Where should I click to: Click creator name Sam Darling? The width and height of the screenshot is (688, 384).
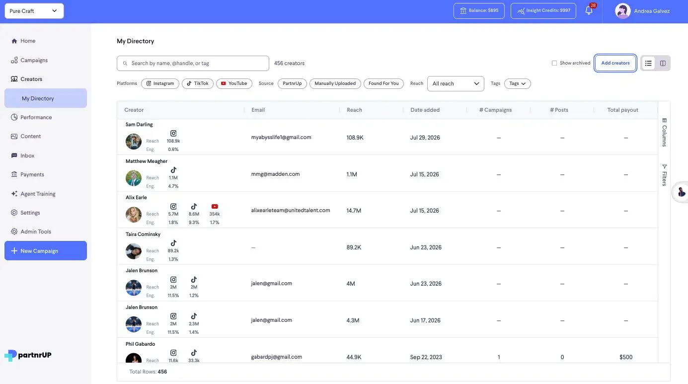(139, 124)
